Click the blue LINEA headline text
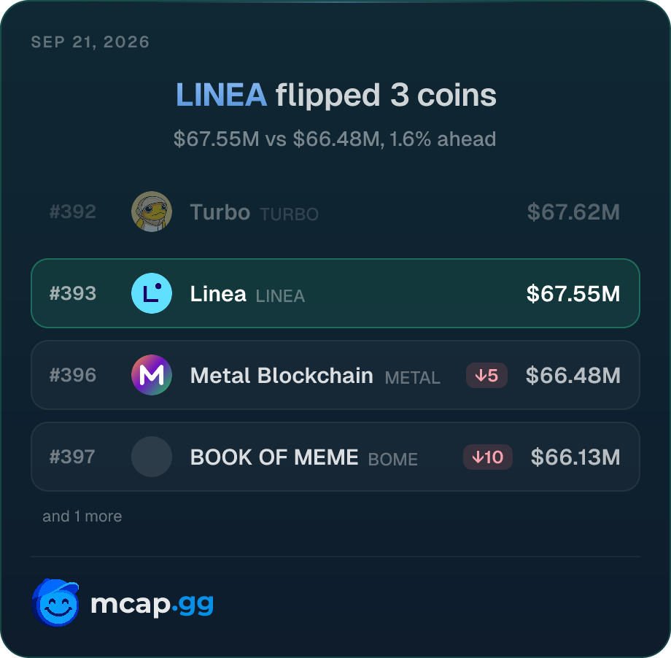671x658 pixels. (x=222, y=95)
